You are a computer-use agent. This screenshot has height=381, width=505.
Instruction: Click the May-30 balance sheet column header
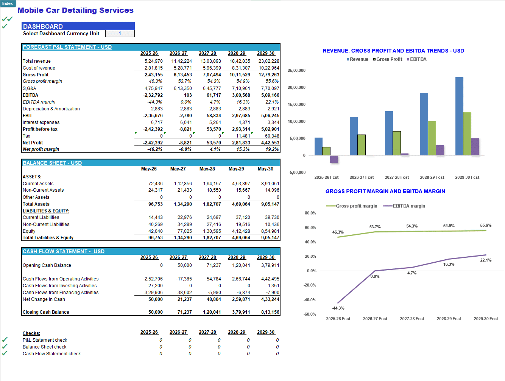coord(265,169)
